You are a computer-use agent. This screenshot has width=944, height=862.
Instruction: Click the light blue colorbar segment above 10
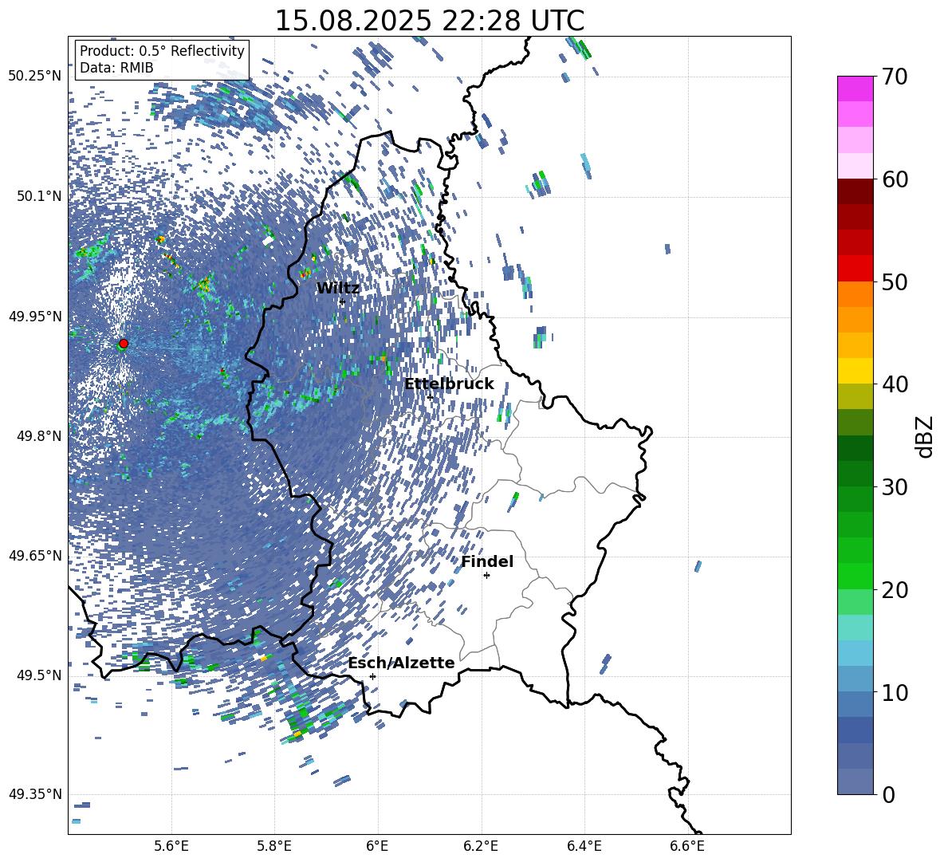coord(855,653)
